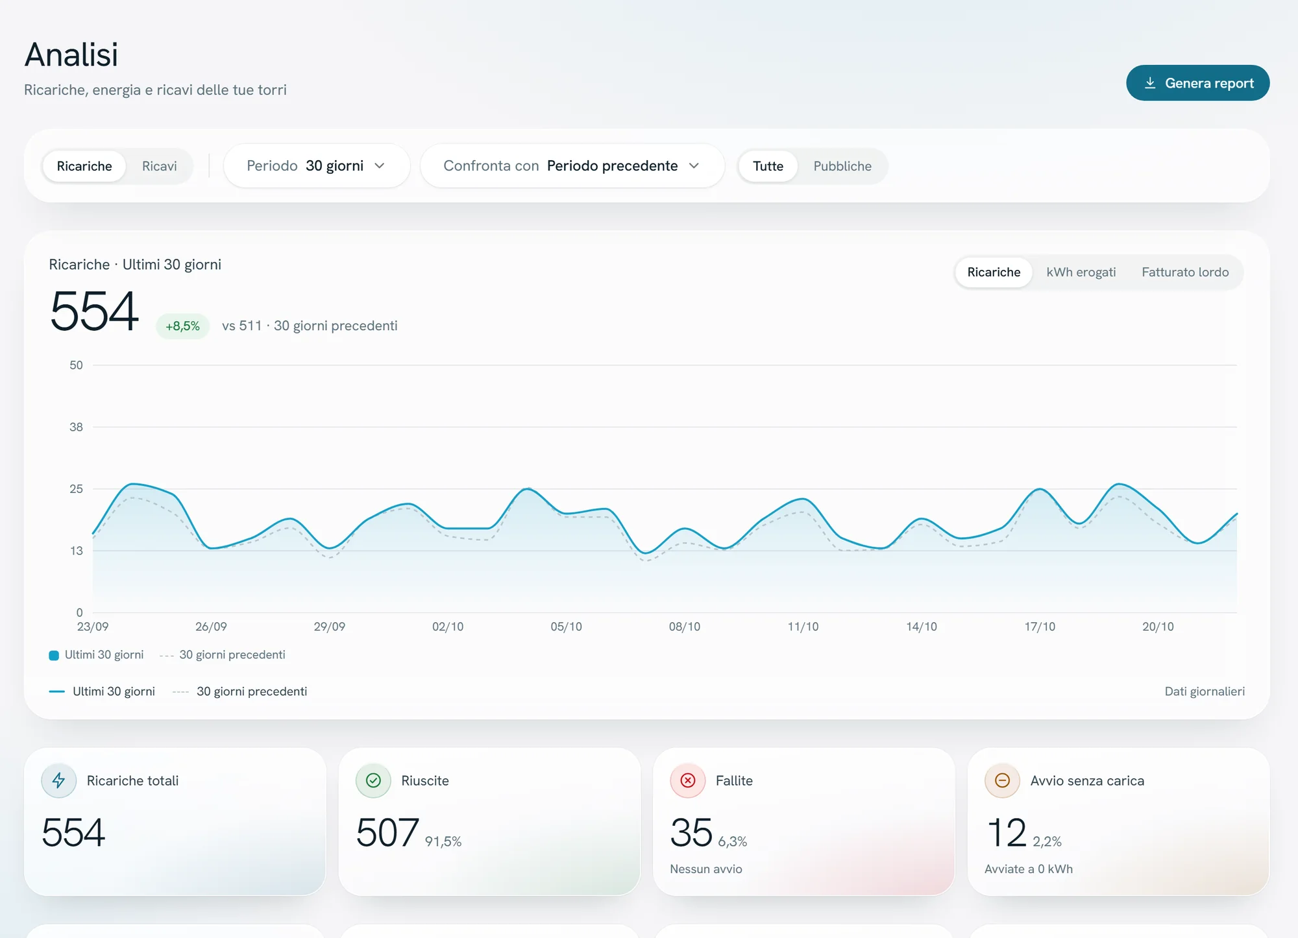Click the 23/09 date on the chart axis

[x=93, y=627]
